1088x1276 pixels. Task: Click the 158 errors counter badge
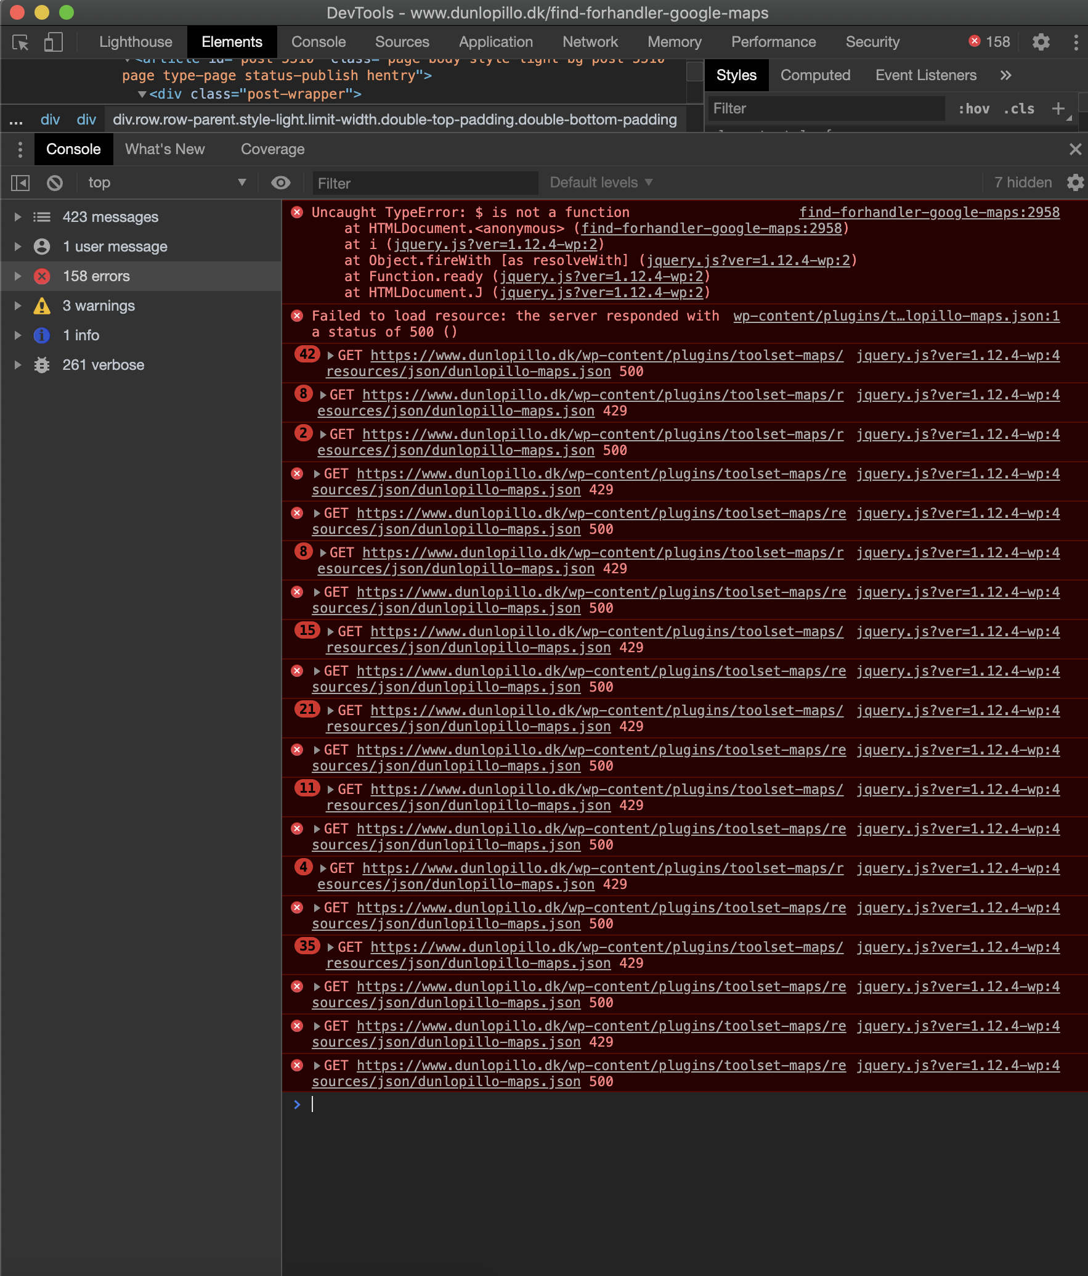pos(989,42)
